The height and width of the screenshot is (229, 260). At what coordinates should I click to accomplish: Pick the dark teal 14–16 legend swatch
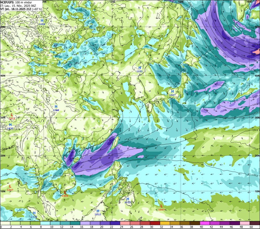click(75, 223)
